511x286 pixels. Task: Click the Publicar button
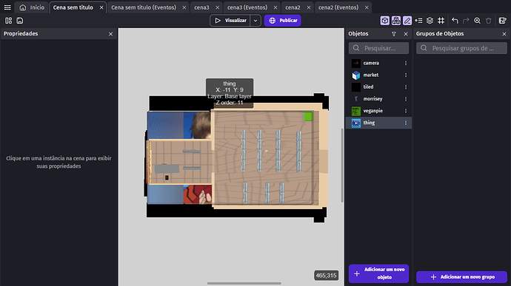tap(283, 21)
